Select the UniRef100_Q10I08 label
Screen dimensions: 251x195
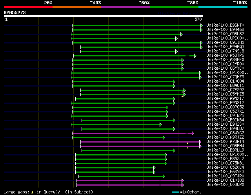(225, 181)
